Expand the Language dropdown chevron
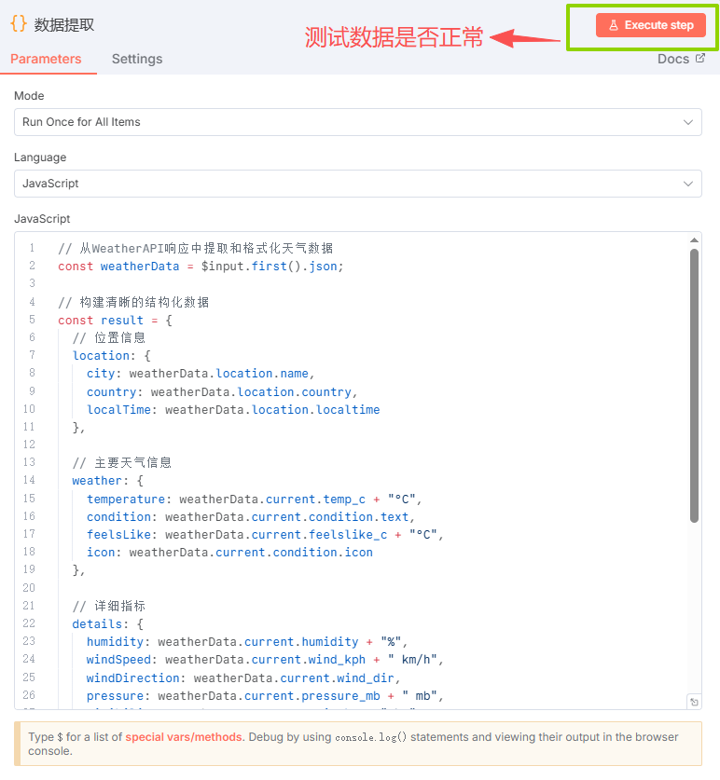 tap(688, 184)
